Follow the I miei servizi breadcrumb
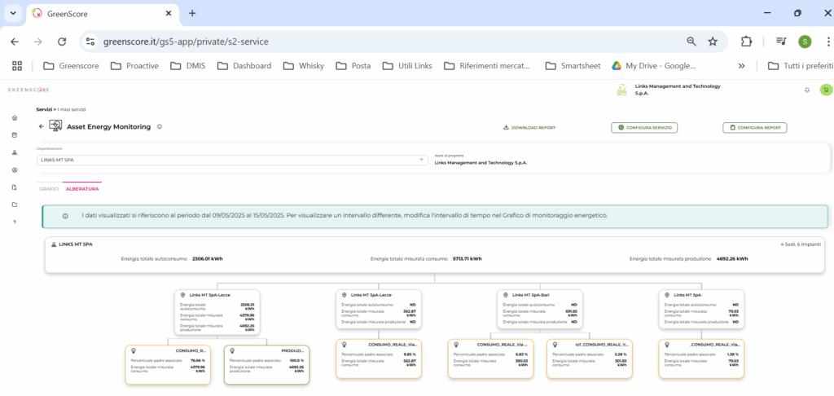This screenshot has height=396, width=834. pyautogui.click(x=72, y=109)
